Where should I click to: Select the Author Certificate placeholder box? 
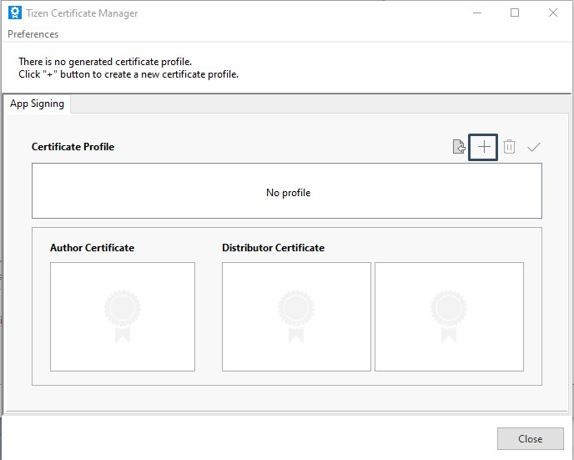click(123, 316)
